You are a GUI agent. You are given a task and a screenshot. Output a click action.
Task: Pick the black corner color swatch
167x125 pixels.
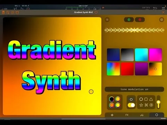pos(112,99)
